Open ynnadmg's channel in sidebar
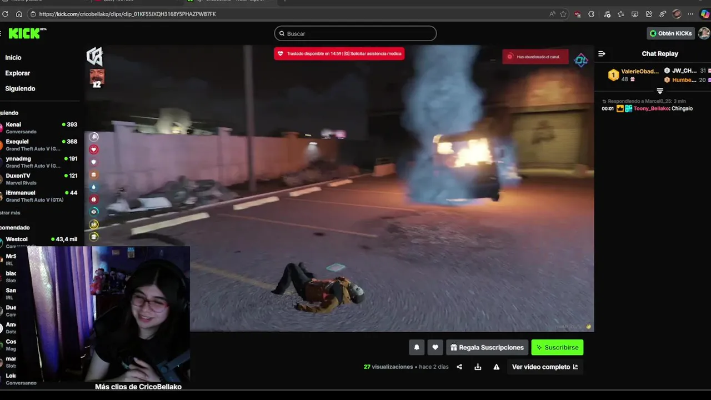This screenshot has height=400, width=711. [x=40, y=162]
